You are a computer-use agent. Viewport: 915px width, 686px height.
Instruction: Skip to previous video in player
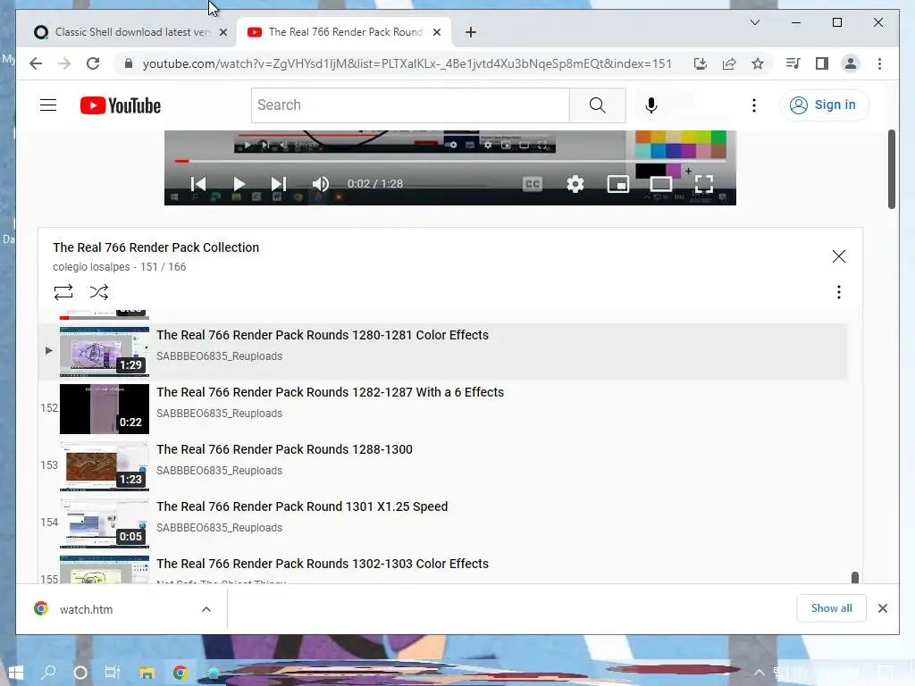(x=198, y=184)
